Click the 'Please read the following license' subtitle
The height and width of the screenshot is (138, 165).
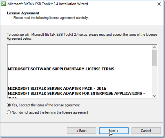click(51, 18)
